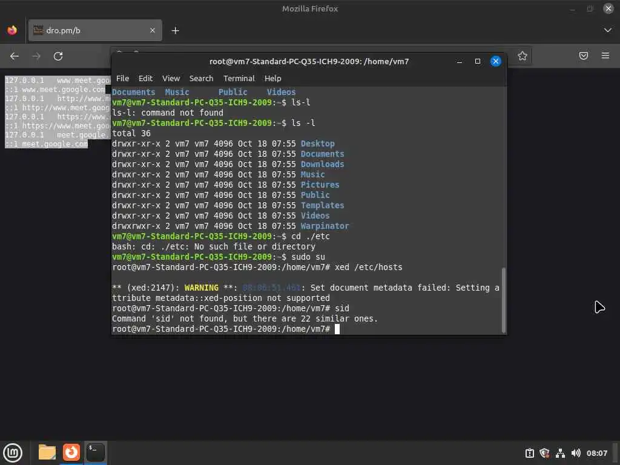The height and width of the screenshot is (465, 620).
Task: Open the terminal File menu
Action: point(122,78)
